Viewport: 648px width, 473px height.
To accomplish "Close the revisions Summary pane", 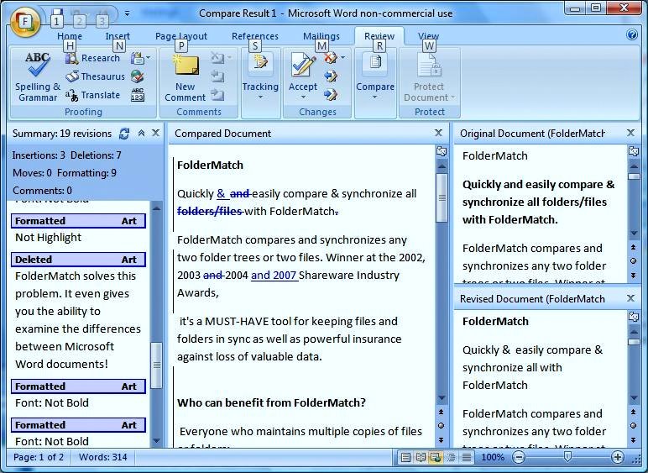I will coord(156,133).
